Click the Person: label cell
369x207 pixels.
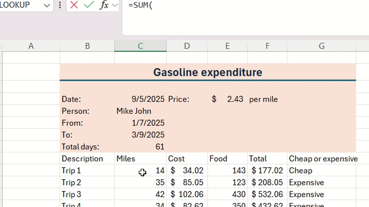point(87,111)
